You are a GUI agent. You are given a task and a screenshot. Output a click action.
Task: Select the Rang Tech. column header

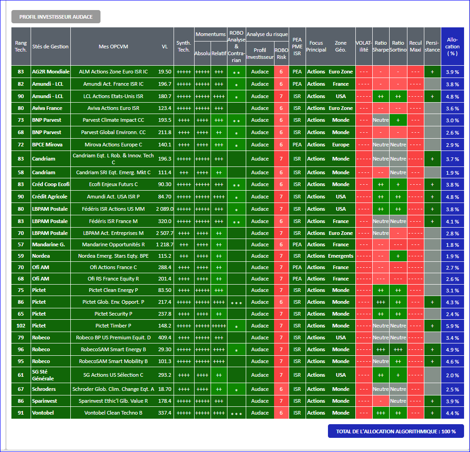[21, 47]
